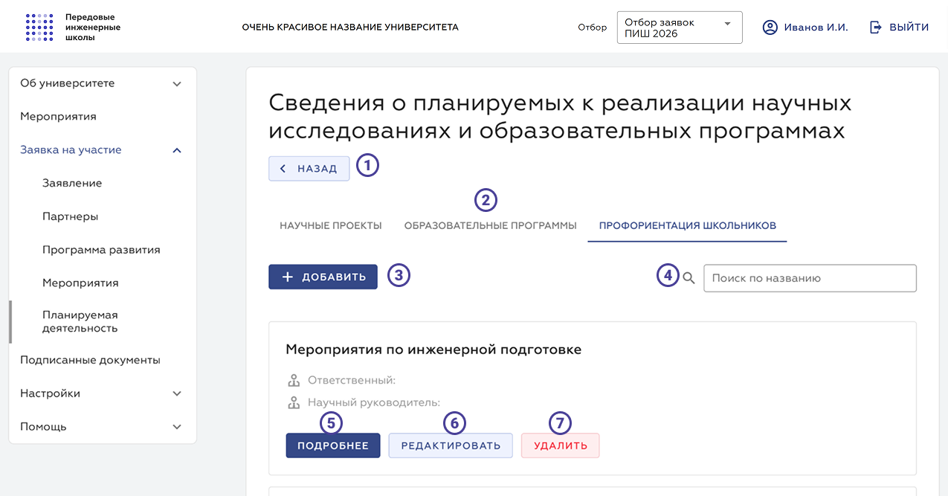Select the ПРОФОРИЕНТАЦИЯ ШКОЛЬНИКОВ tab

pyautogui.click(x=688, y=225)
